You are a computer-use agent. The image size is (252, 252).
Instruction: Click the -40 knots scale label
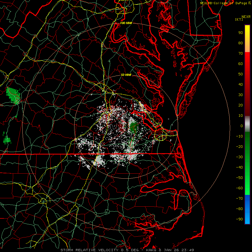click(x=239, y=167)
